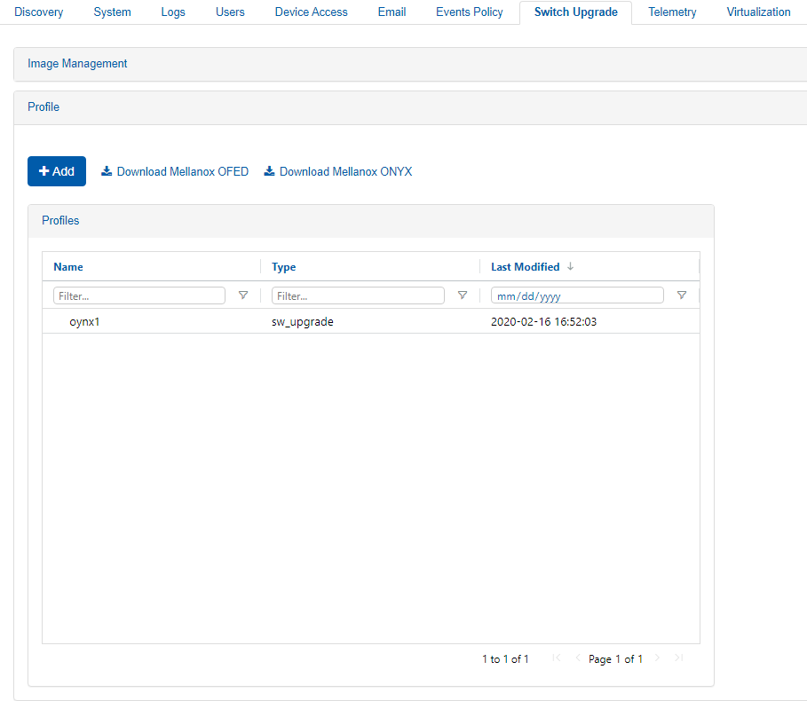Click the Last Modified filter funnel icon
Image resolution: width=807 pixels, height=701 pixels.
(682, 295)
